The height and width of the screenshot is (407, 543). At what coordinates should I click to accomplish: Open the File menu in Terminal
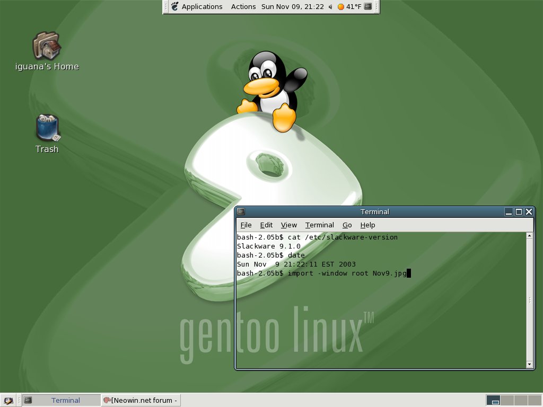246,225
